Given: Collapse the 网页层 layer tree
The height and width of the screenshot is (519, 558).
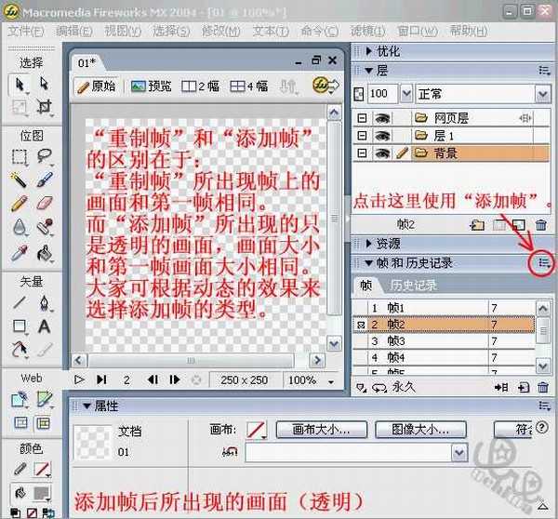Looking at the screenshot, I should click(362, 118).
